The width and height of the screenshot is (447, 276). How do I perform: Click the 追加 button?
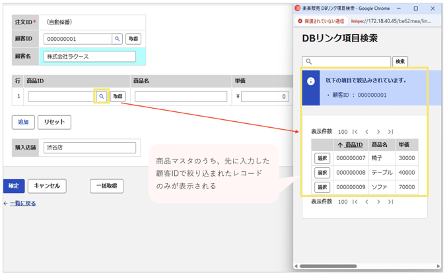pyautogui.click(x=23, y=123)
